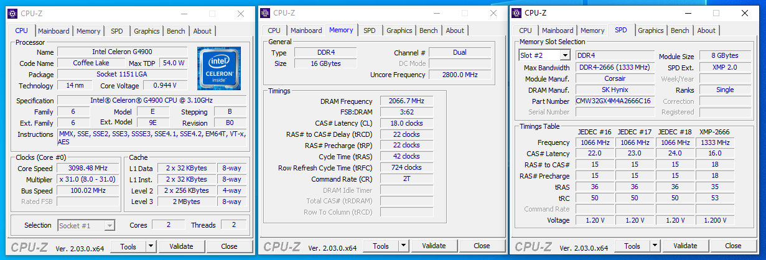Open the Graphics tab in the right window

pos(651,30)
